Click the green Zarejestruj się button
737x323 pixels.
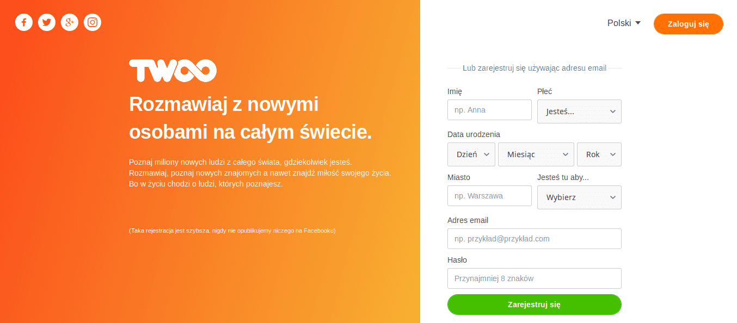(x=535, y=305)
